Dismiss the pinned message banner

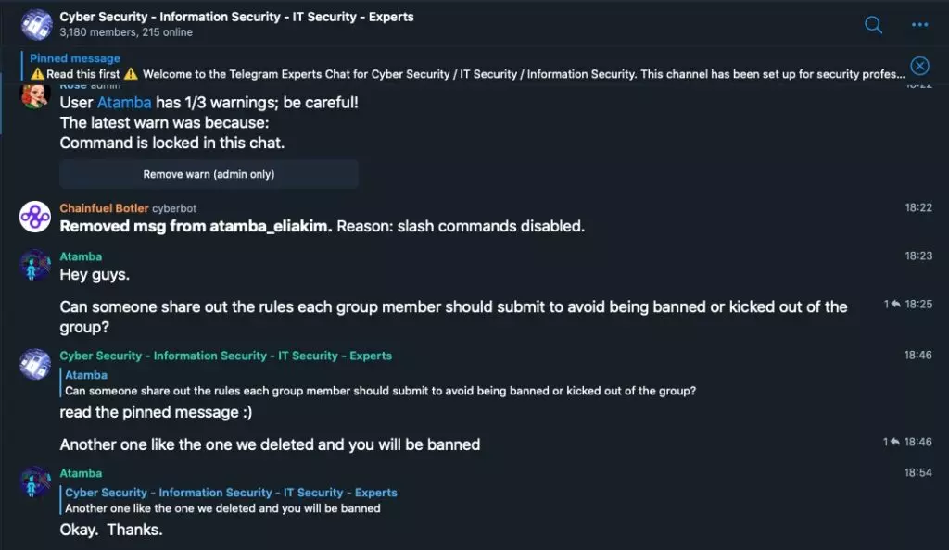[x=919, y=65]
